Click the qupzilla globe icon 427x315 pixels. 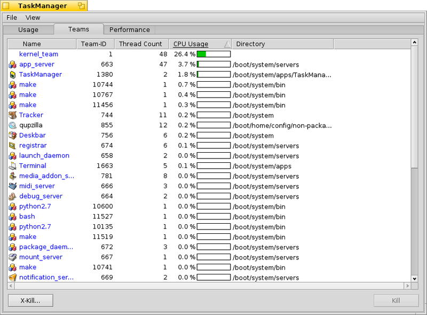[x=12, y=125]
